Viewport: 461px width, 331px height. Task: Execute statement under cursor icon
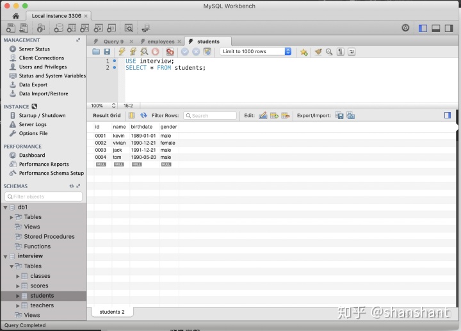tap(133, 52)
